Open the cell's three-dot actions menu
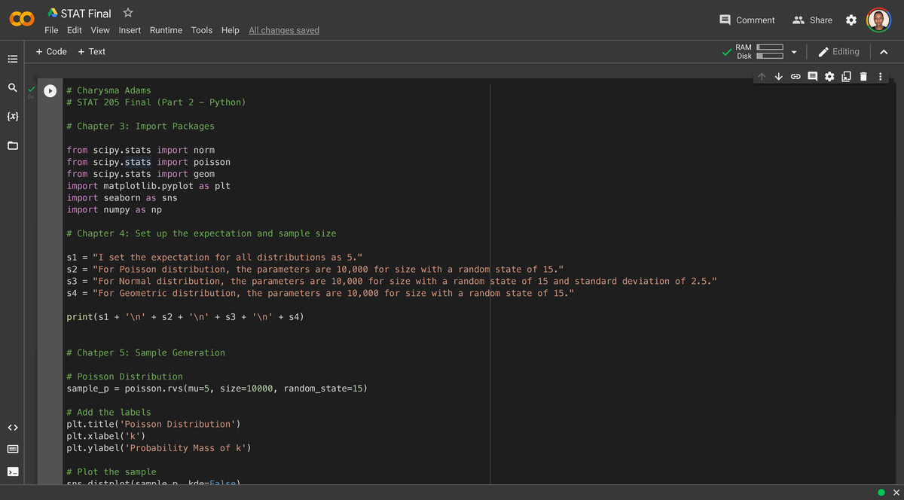904x500 pixels. (880, 76)
